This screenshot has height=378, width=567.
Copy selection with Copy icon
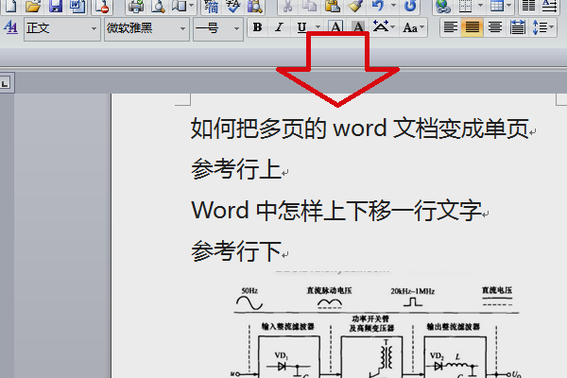click(x=309, y=6)
